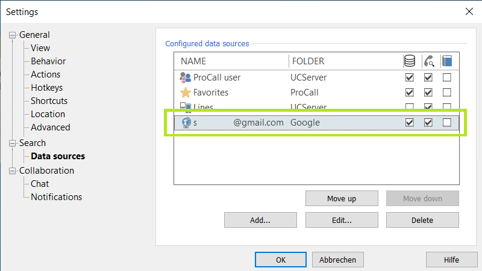
Task: Click the database column header icon
Action: click(410, 61)
